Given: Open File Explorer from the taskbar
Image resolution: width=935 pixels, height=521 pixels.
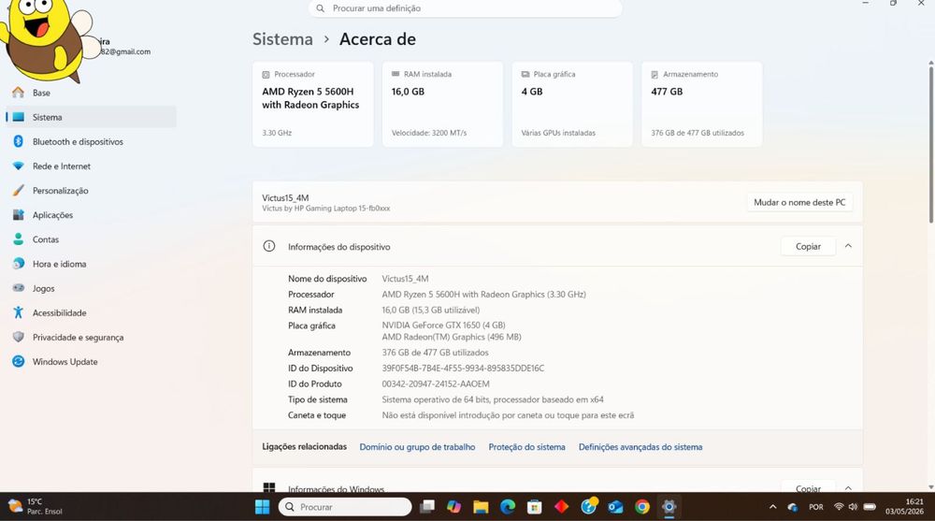Looking at the screenshot, I should pos(481,507).
